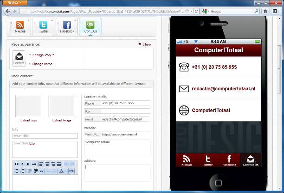Focus the Enter Title input field
The height and width of the screenshot is (193, 284).
45,136
